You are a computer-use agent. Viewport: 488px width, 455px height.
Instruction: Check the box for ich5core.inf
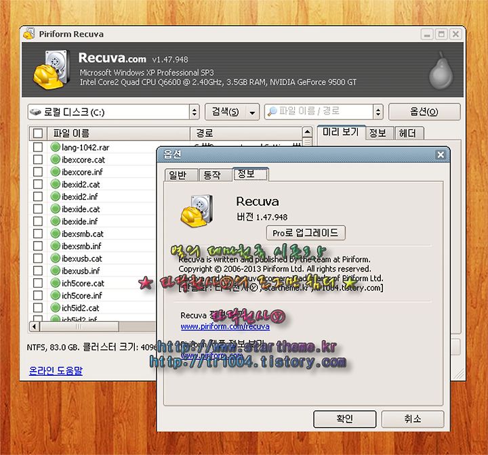pyautogui.click(x=38, y=295)
